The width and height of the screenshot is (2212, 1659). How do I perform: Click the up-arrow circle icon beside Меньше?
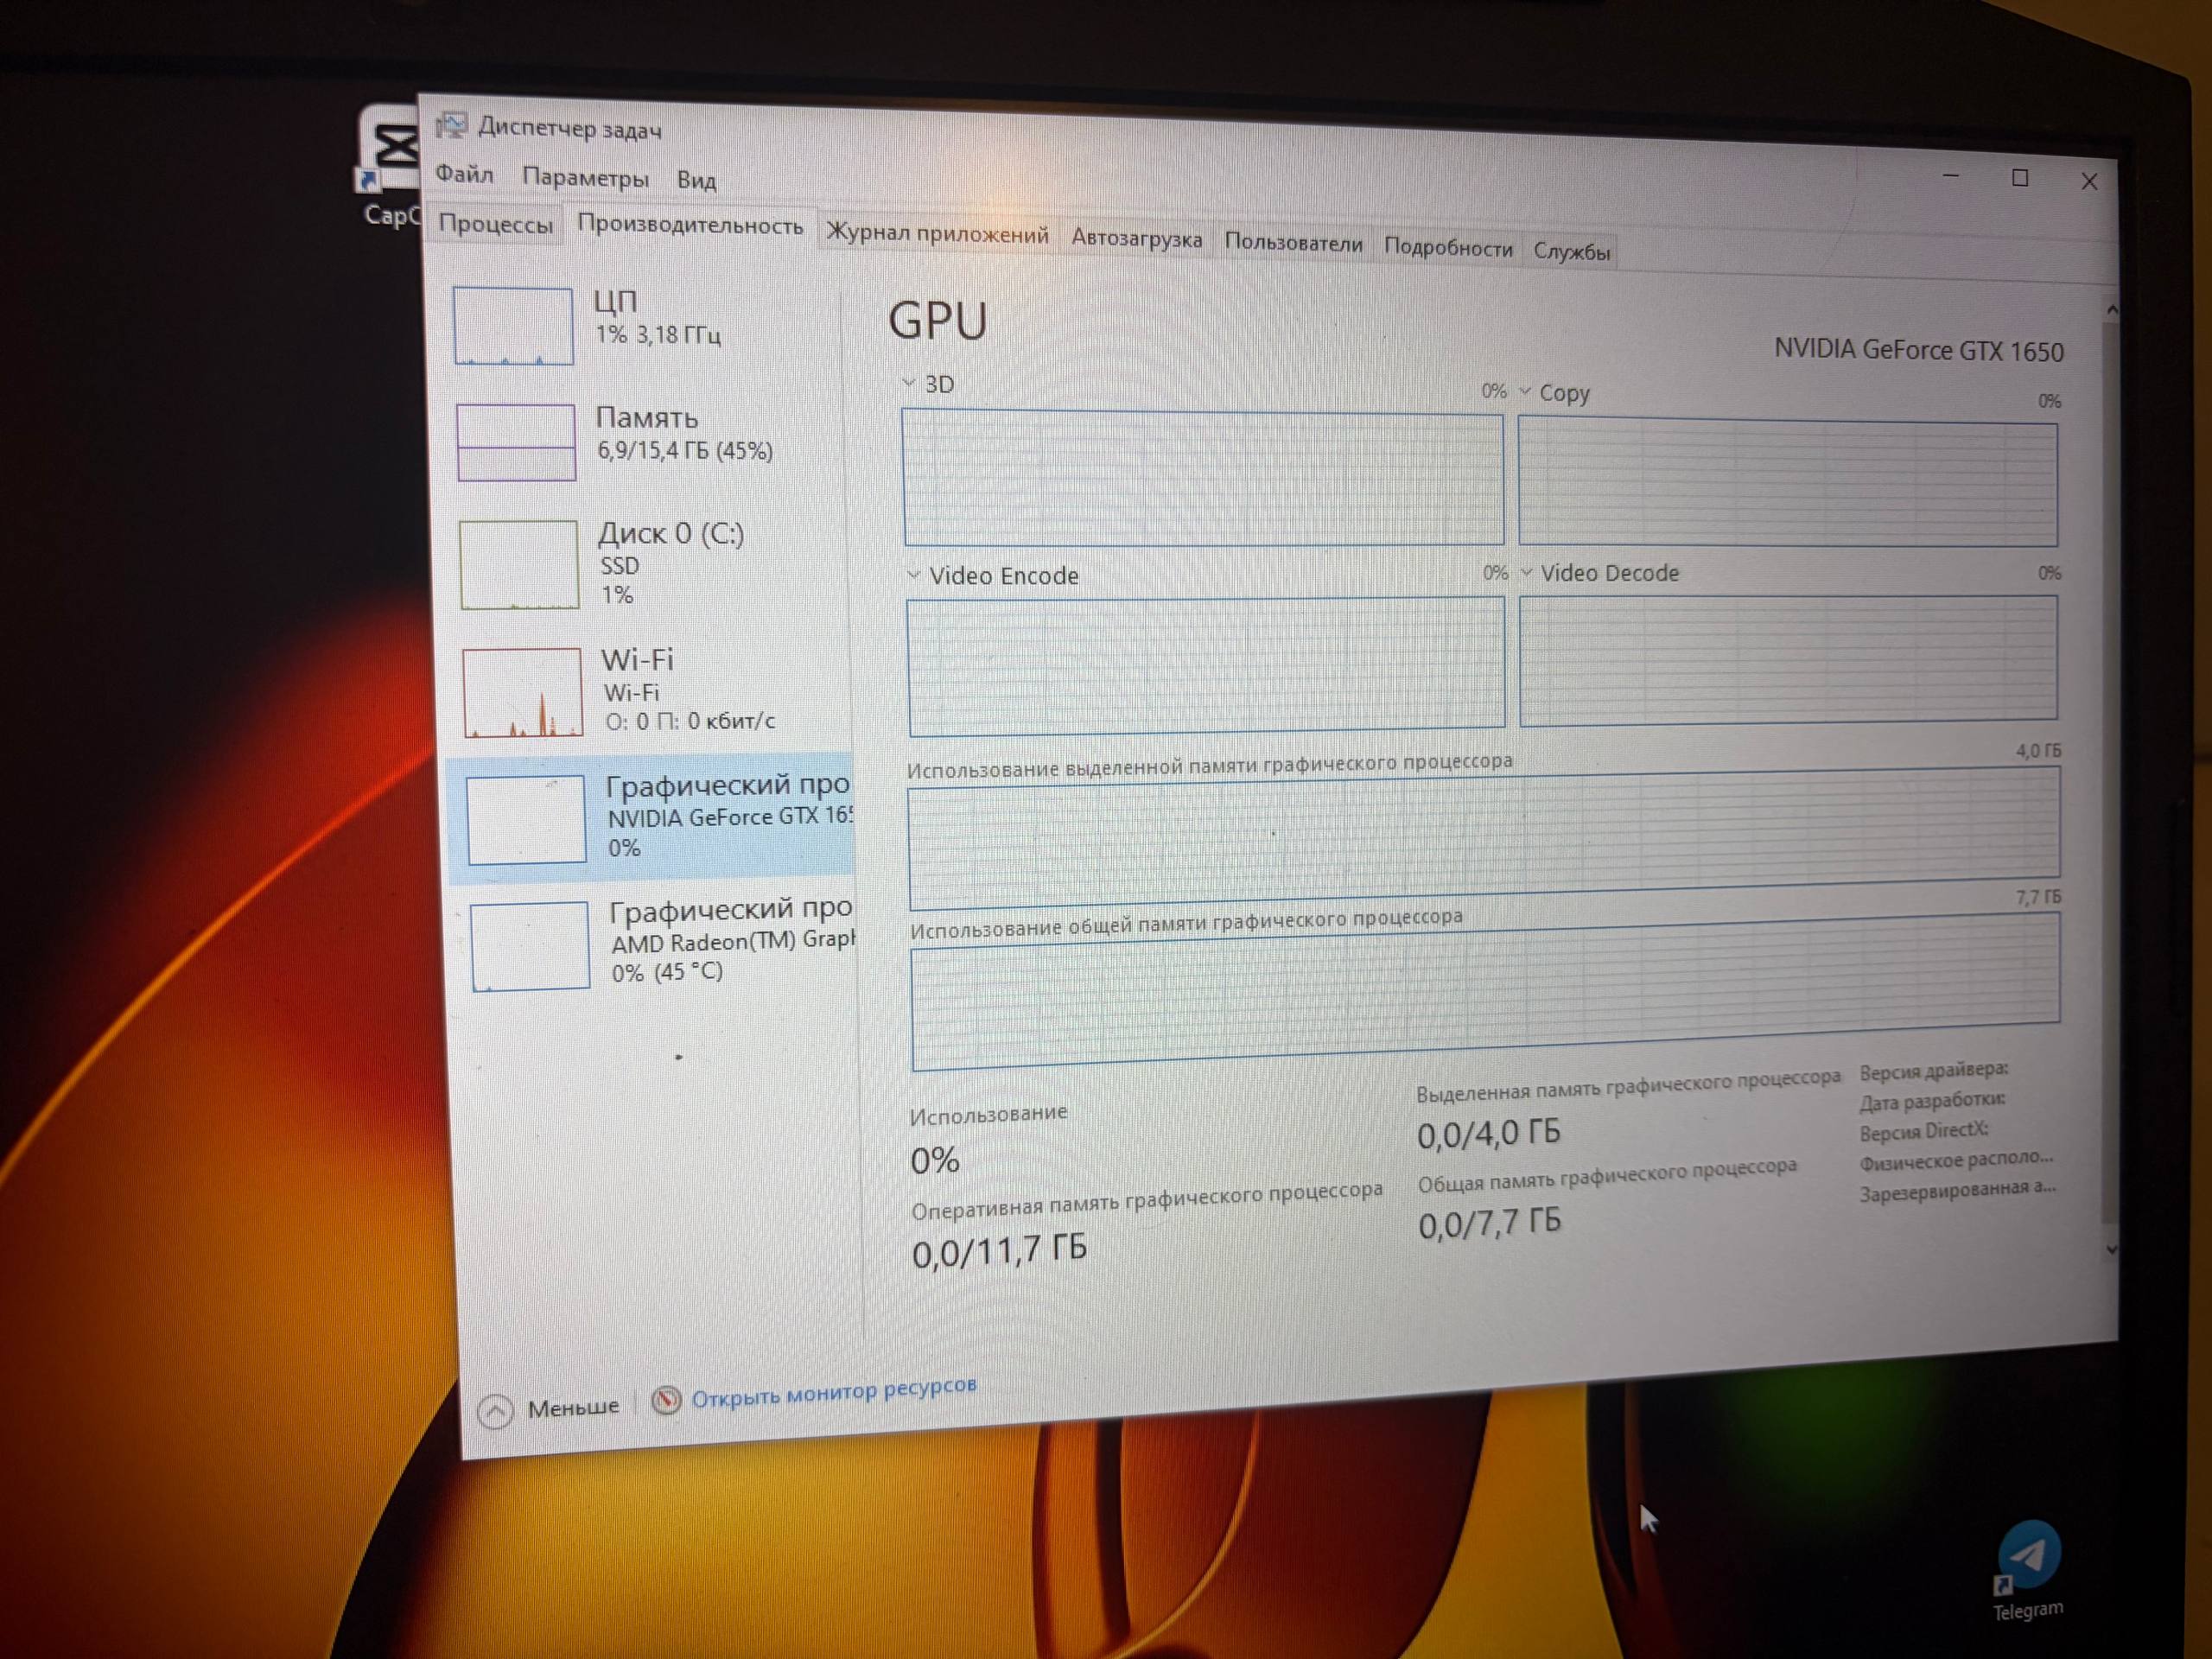(x=495, y=1411)
